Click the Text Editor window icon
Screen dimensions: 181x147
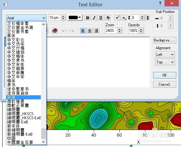(x=5, y=4)
